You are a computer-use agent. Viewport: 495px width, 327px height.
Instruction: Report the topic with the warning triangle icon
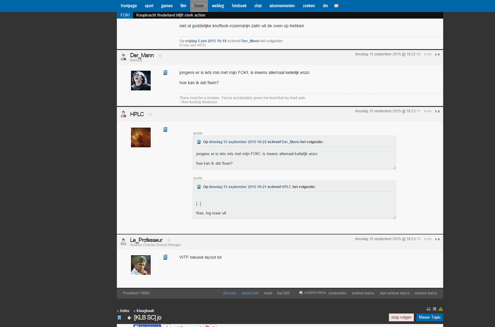(x=441, y=309)
